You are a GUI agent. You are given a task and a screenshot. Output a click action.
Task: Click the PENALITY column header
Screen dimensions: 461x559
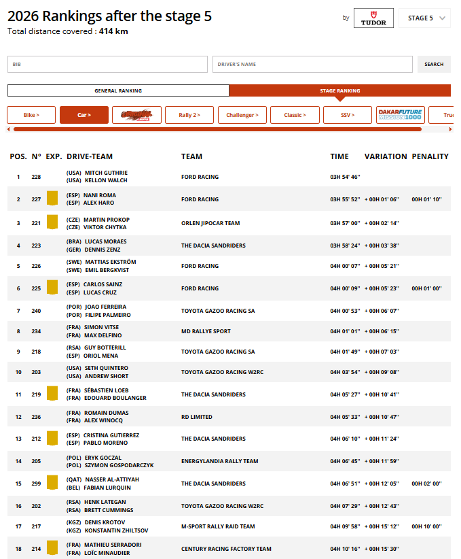[430, 156]
